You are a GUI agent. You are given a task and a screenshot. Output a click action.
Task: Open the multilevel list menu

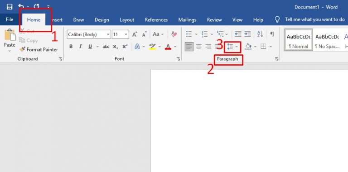click(222, 34)
